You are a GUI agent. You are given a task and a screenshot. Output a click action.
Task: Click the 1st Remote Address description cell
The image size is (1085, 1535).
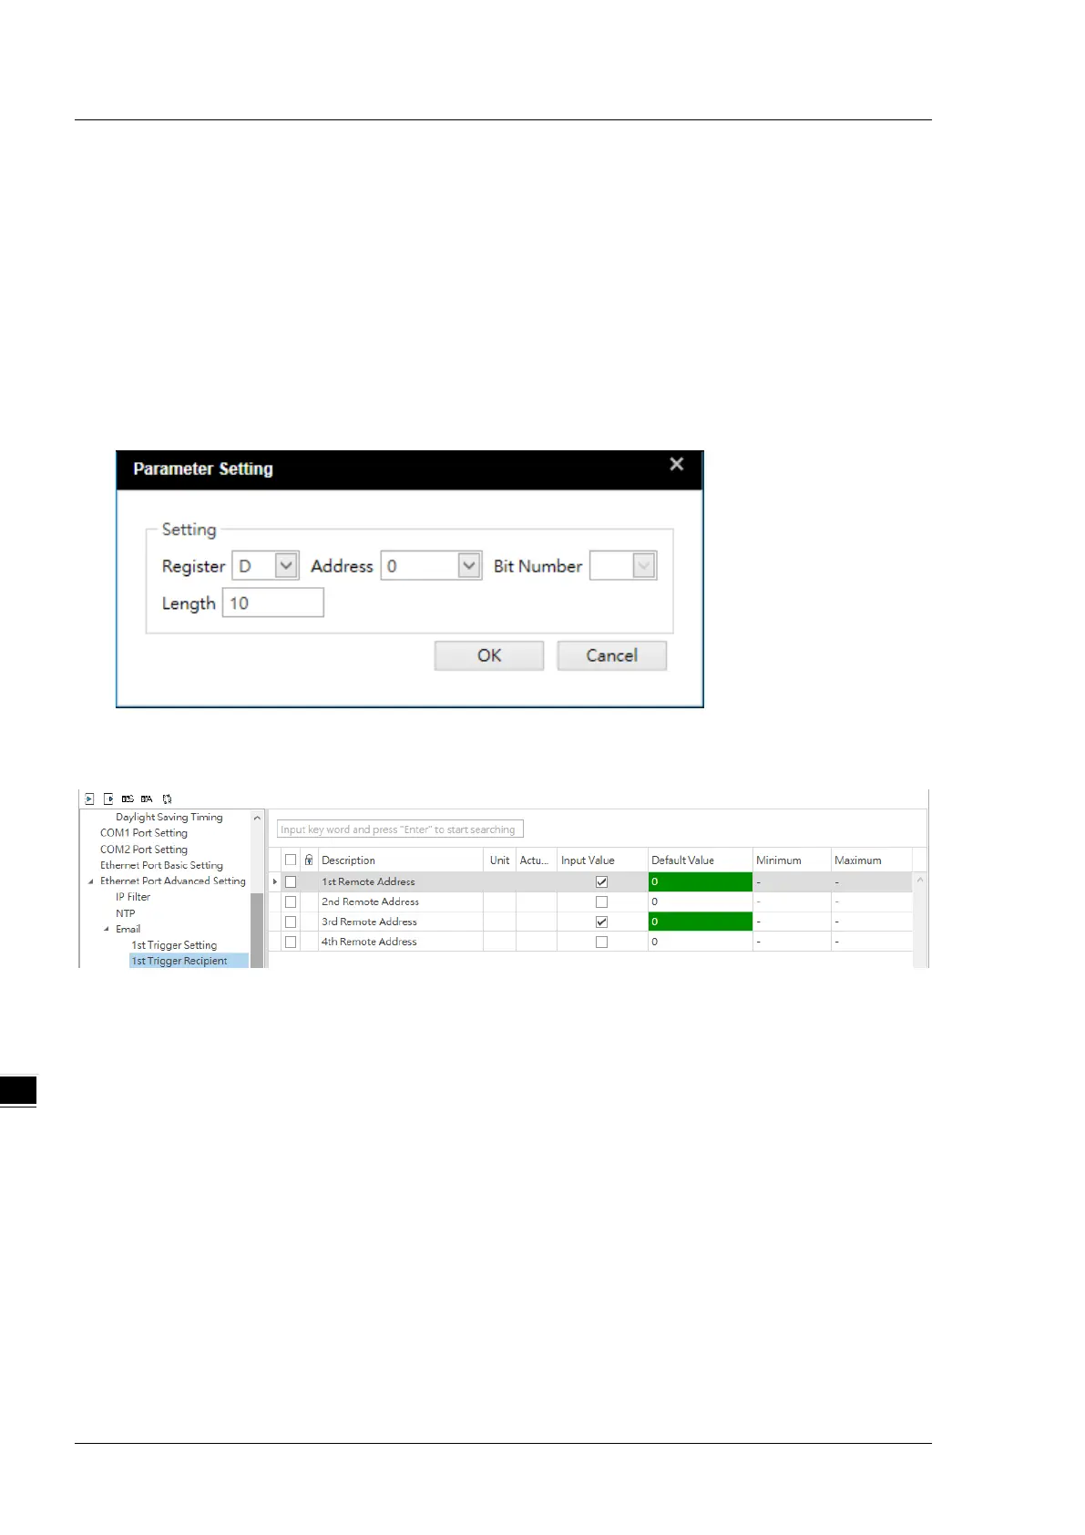400,881
